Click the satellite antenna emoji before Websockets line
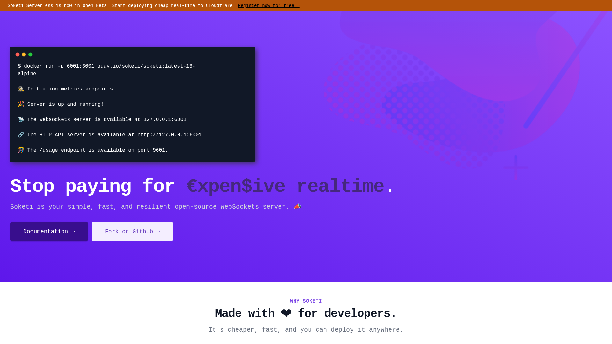 coord(21,119)
